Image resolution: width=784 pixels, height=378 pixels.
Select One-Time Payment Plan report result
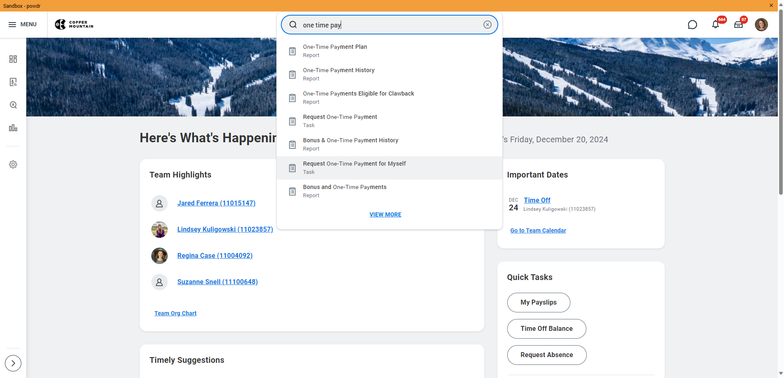[x=390, y=51]
